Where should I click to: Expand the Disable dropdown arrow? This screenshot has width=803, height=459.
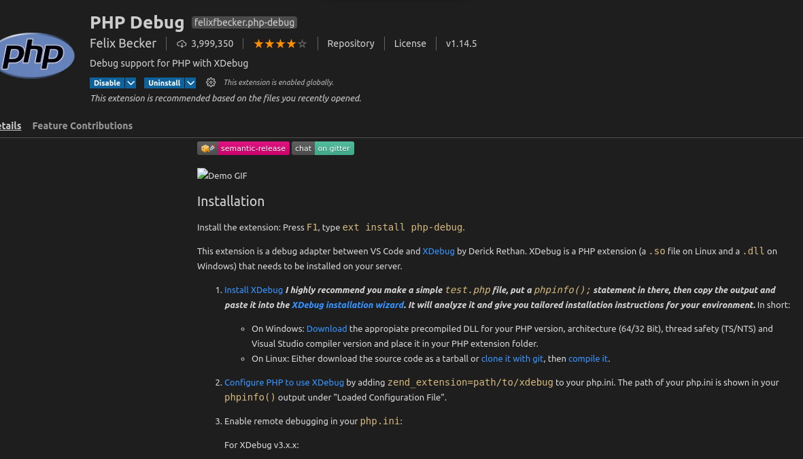coord(131,83)
